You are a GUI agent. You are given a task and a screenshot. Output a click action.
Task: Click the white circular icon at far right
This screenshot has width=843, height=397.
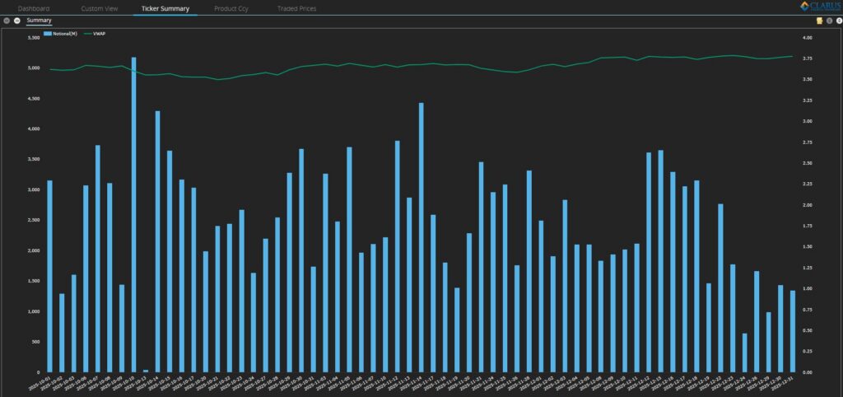[x=837, y=20]
